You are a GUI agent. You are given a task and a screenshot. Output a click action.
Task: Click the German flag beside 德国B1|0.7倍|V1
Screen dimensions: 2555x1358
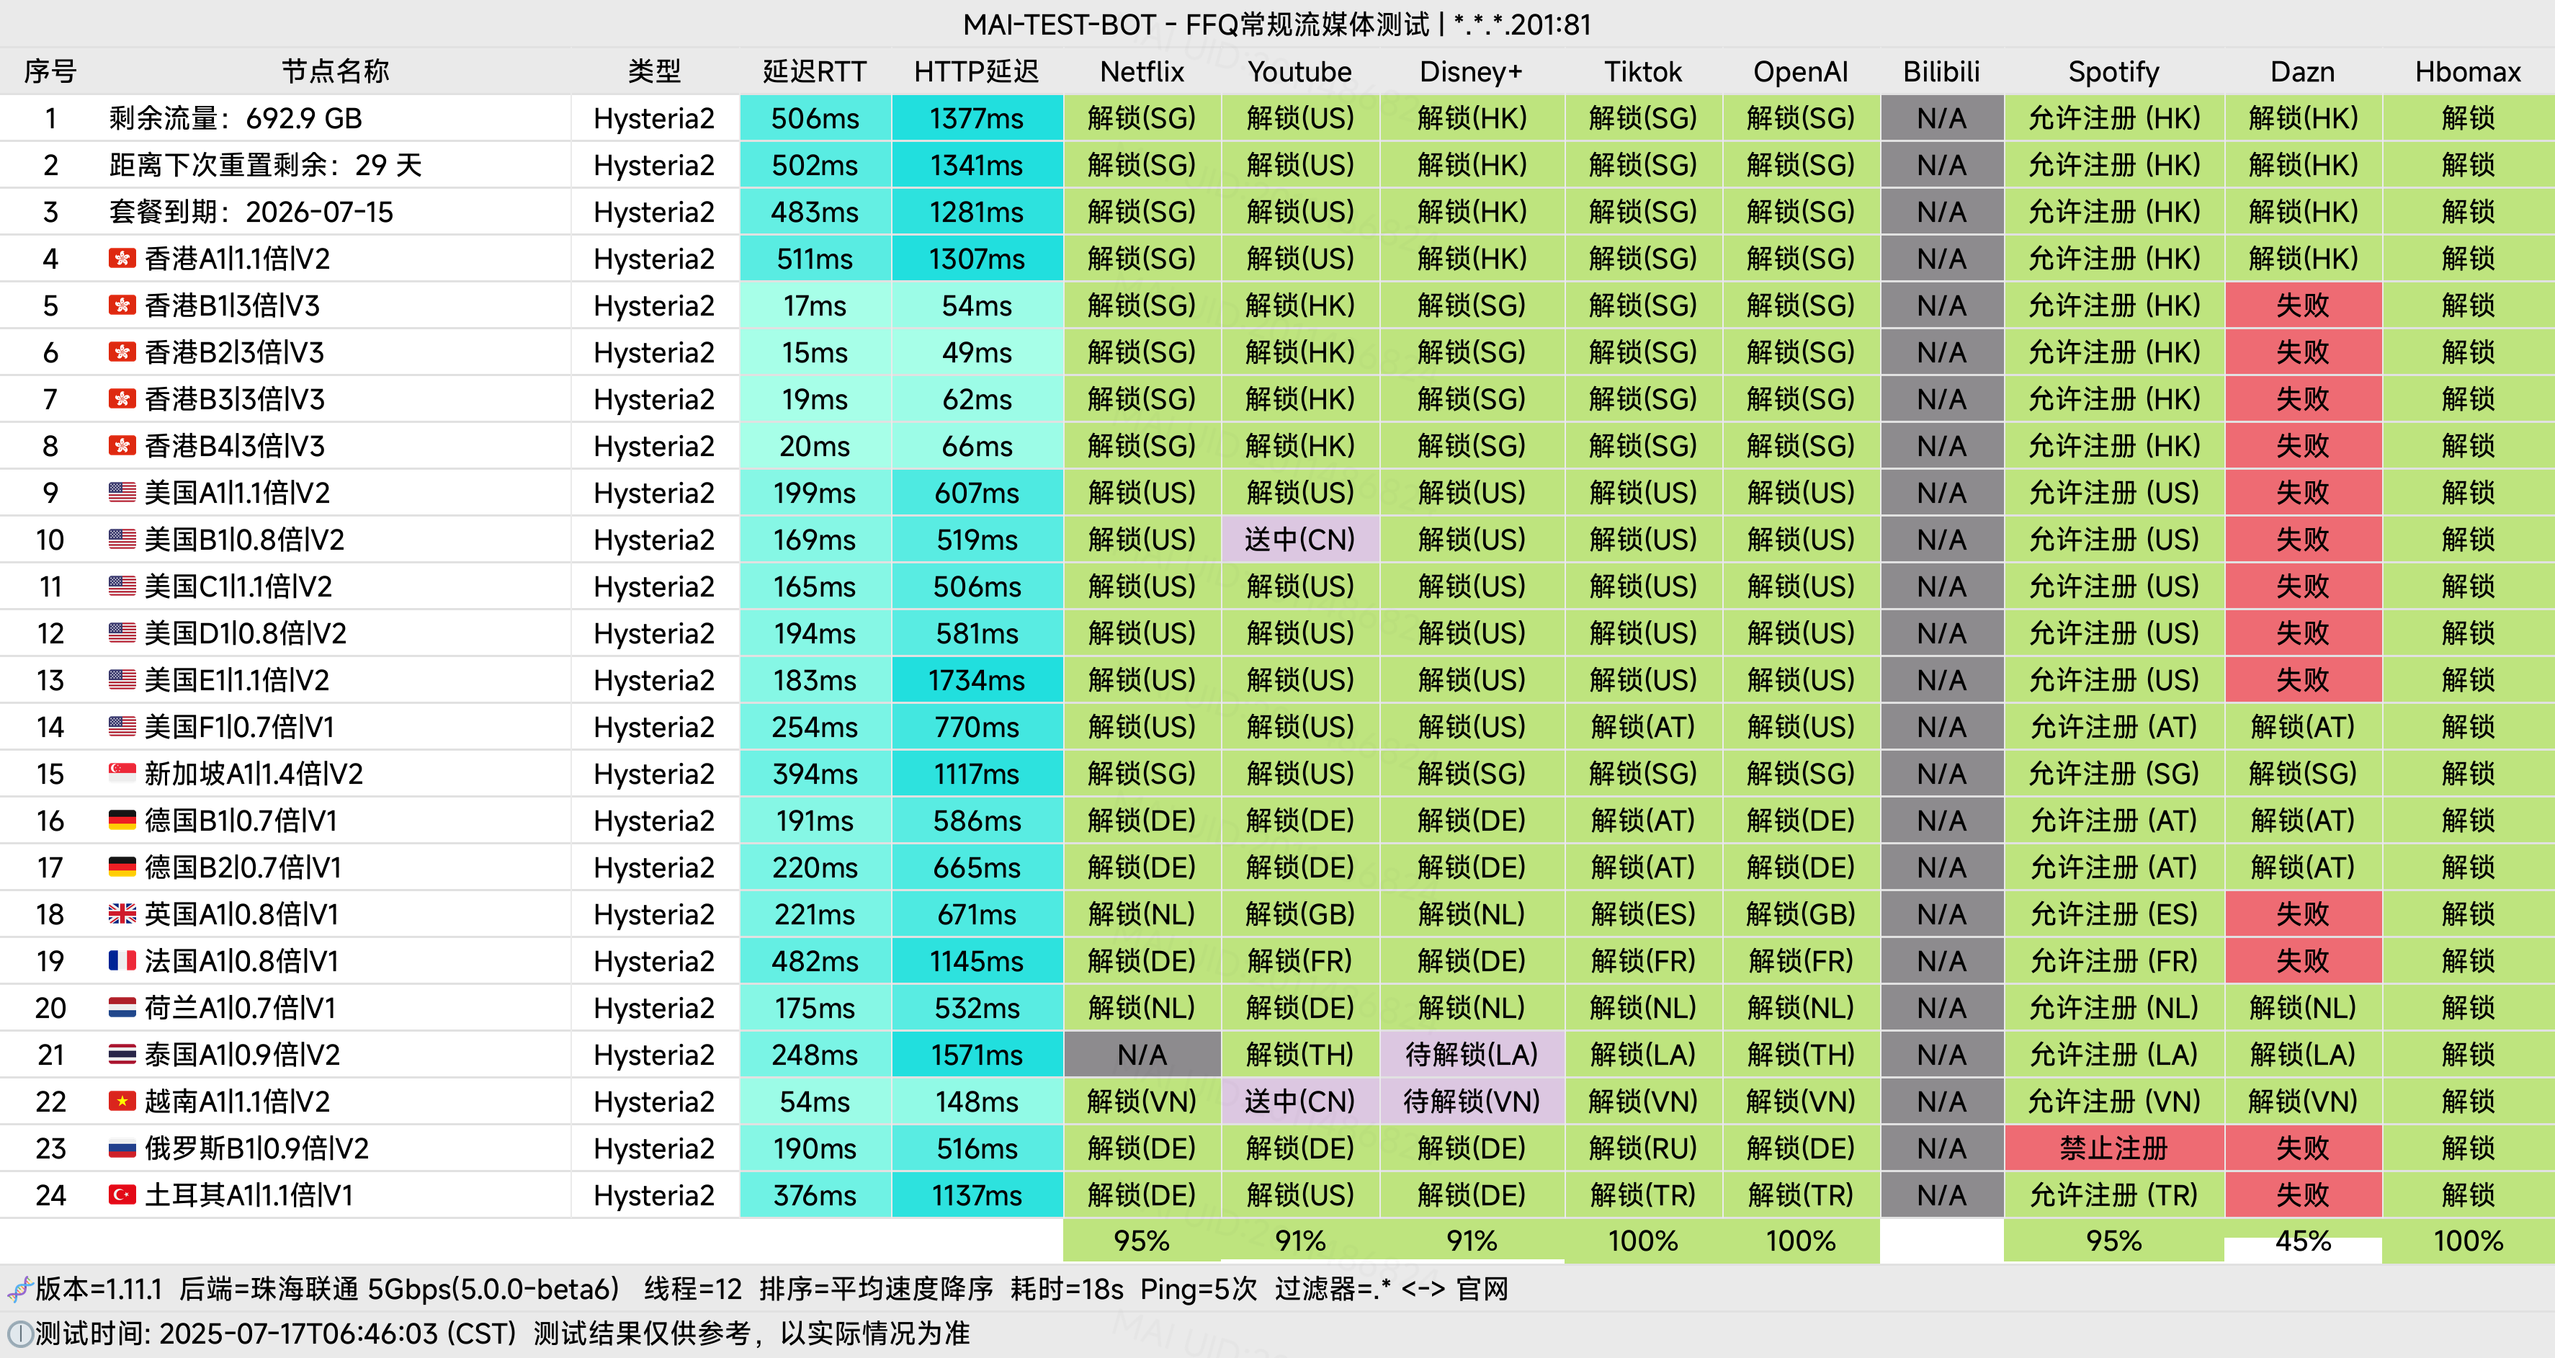click(122, 821)
